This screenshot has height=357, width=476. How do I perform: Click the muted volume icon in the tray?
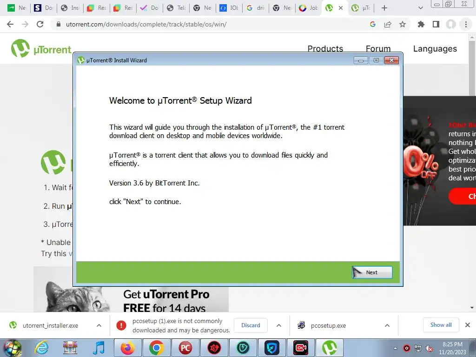click(429, 348)
